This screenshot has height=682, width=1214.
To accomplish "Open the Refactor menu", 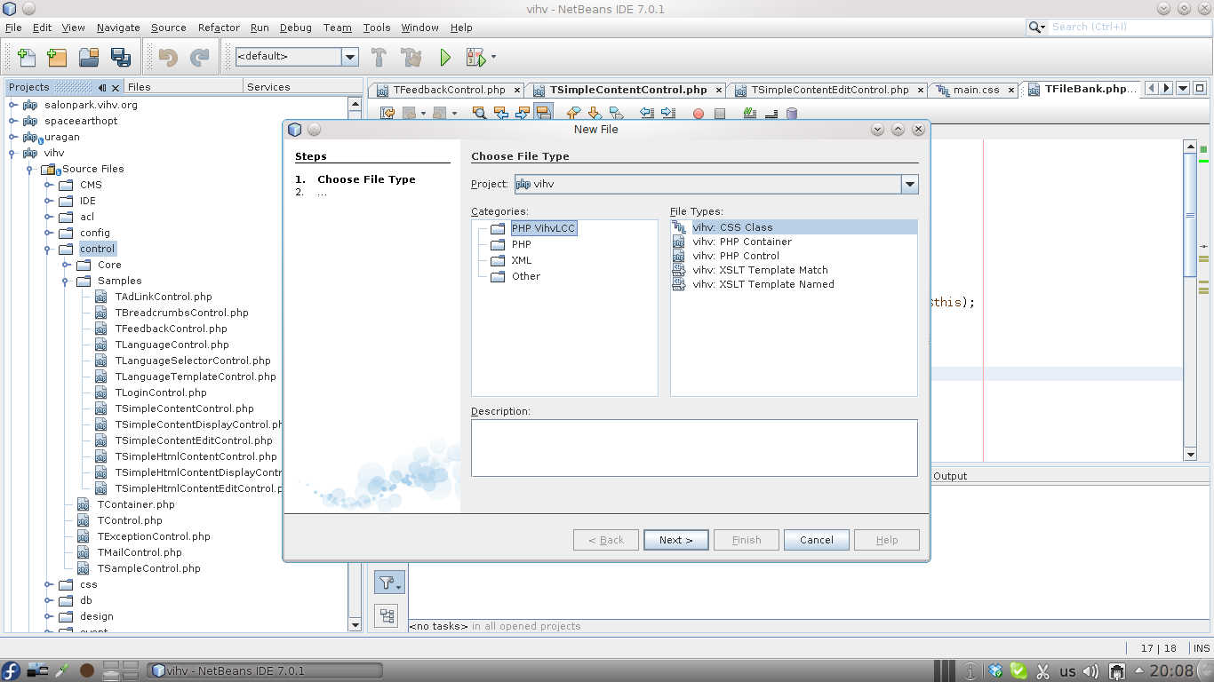I will point(219,28).
